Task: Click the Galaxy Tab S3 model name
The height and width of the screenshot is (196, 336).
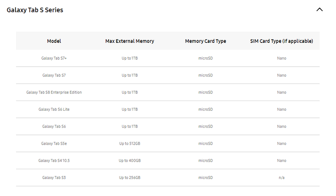Action: (54, 178)
